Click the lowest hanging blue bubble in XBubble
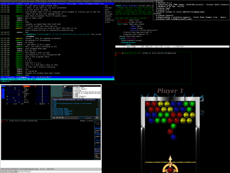Image resolution: width=230 pixels, height=173 pixels. click(x=173, y=137)
